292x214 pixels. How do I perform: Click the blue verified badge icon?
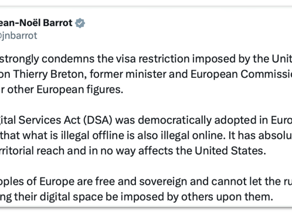(x=80, y=23)
